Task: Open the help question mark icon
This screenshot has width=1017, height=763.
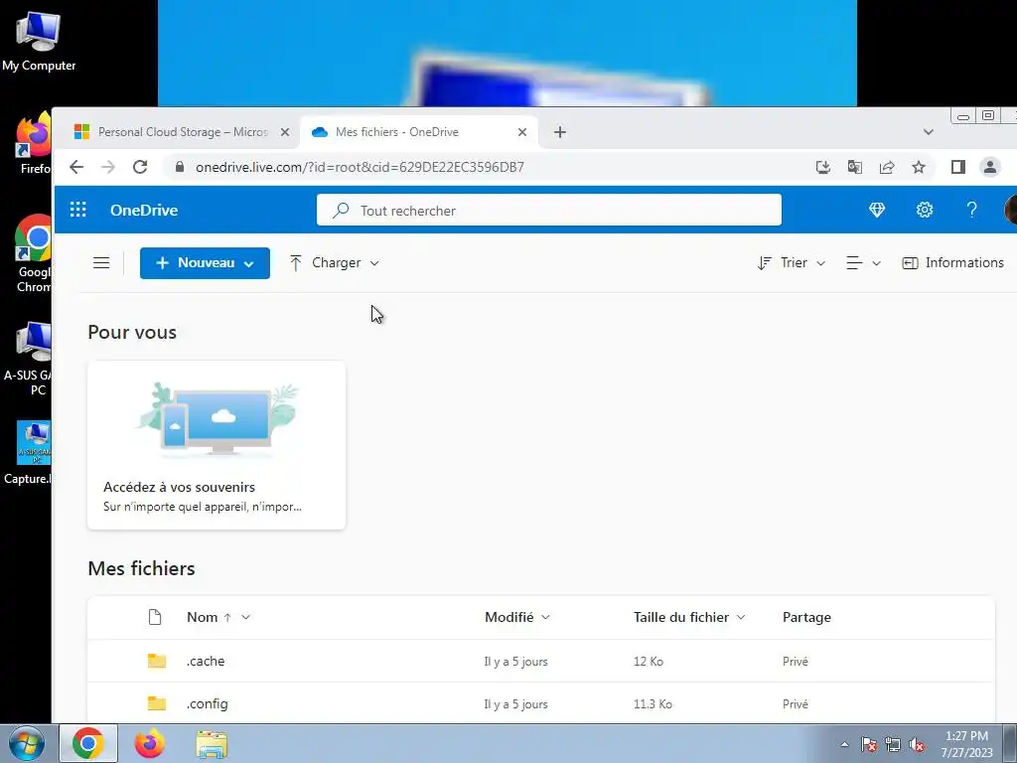Action: [x=971, y=210]
